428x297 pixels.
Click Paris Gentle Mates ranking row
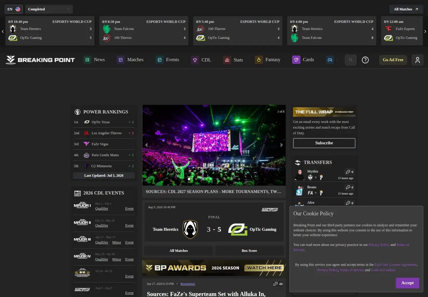104,155
